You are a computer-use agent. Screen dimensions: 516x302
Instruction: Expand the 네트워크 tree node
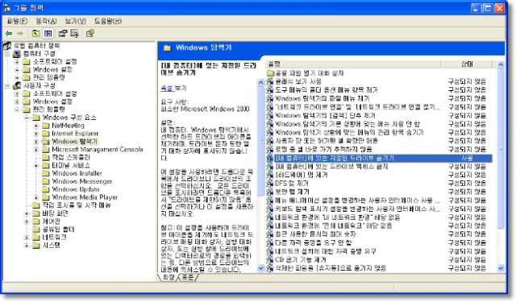coord(27,238)
